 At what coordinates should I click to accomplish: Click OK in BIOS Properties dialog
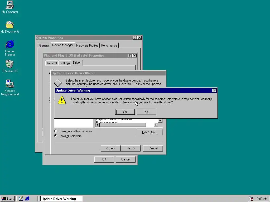coord(104,159)
